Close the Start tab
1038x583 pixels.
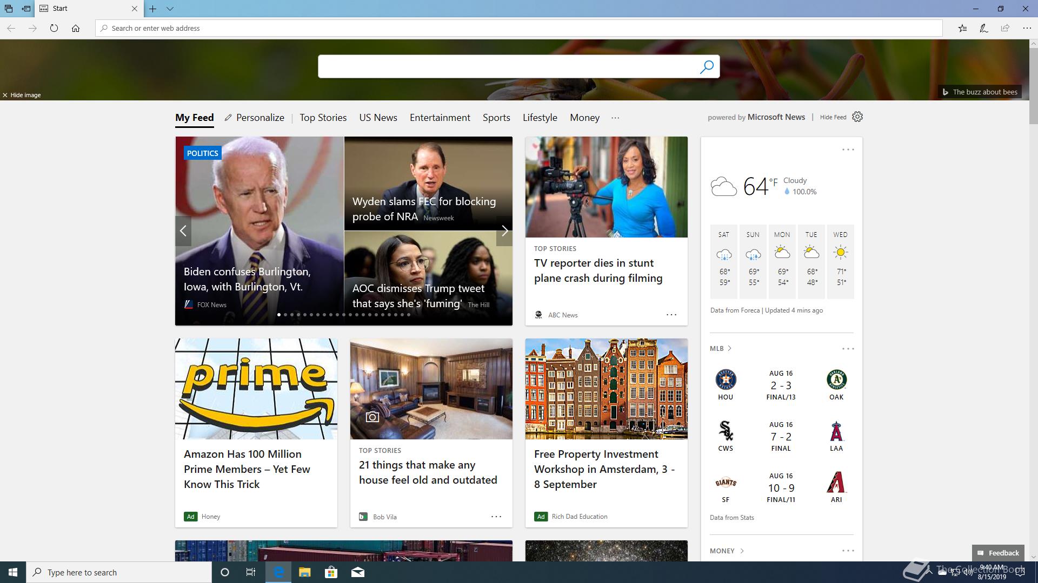(x=135, y=9)
